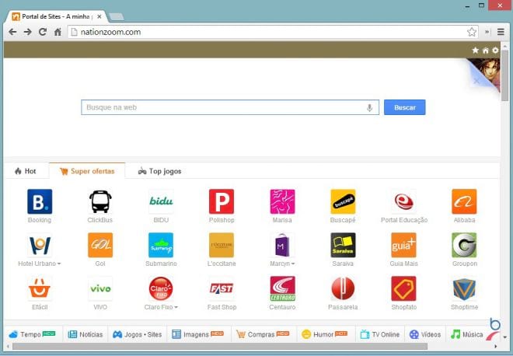Click the horizontal scrollbar thumb
Image resolution: width=513 pixels, height=356 pixels.
click(x=220, y=346)
